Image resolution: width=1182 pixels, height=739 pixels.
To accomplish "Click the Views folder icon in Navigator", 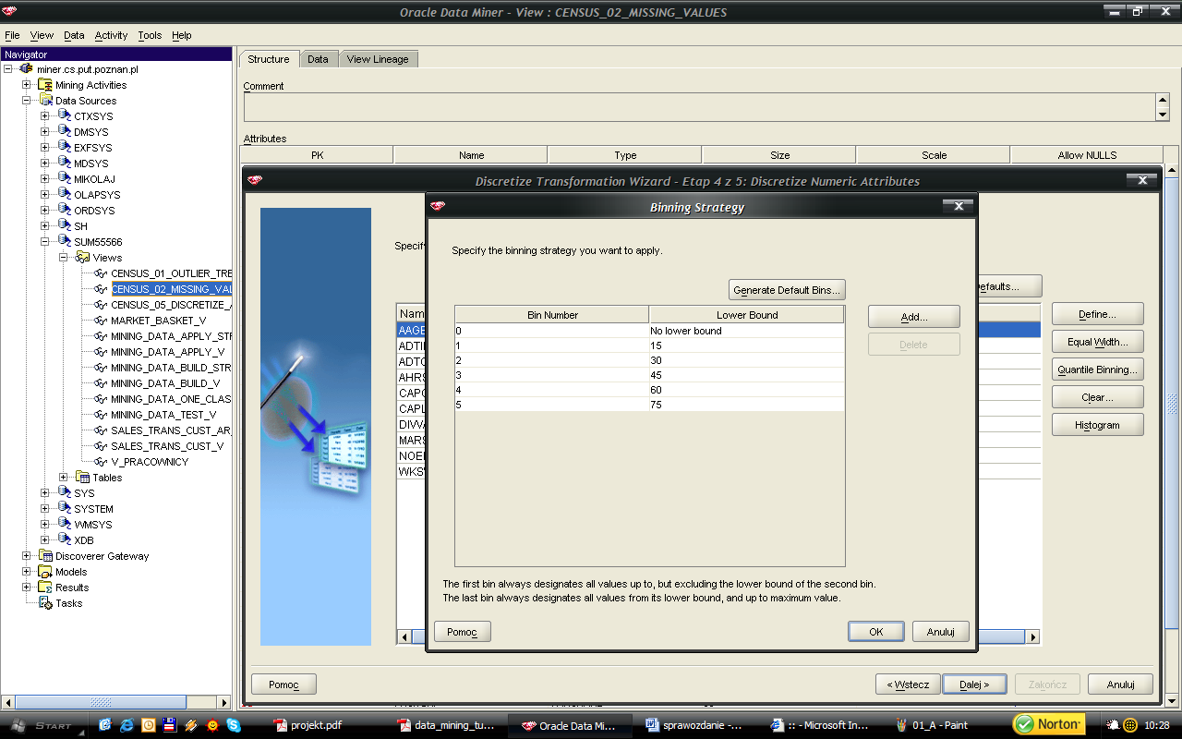I will click(82, 258).
